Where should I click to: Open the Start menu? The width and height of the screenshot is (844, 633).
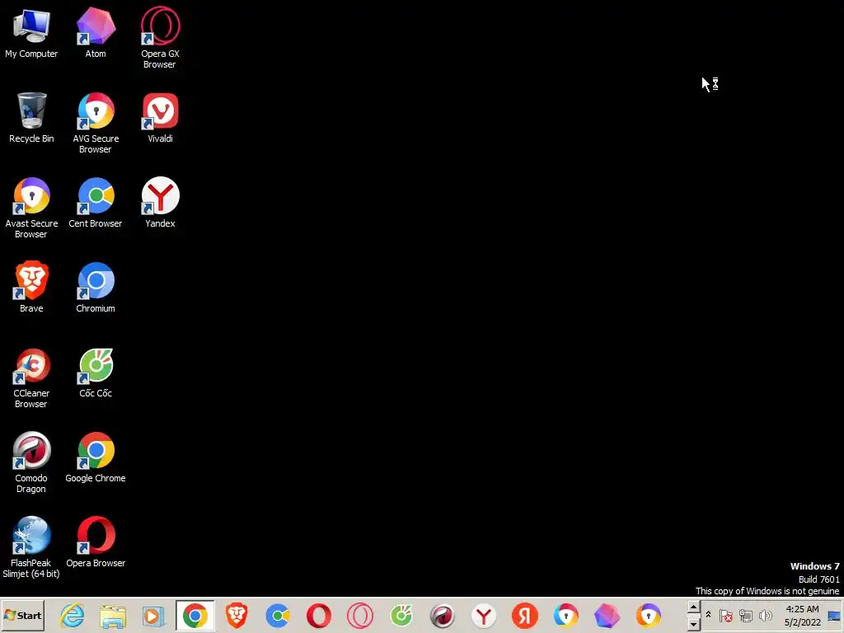click(x=22, y=616)
